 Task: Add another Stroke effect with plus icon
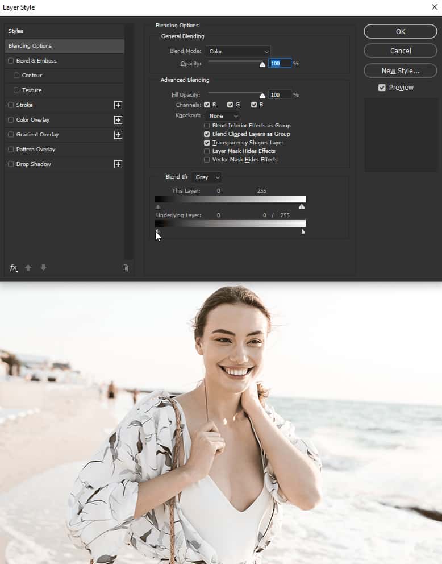click(x=118, y=105)
